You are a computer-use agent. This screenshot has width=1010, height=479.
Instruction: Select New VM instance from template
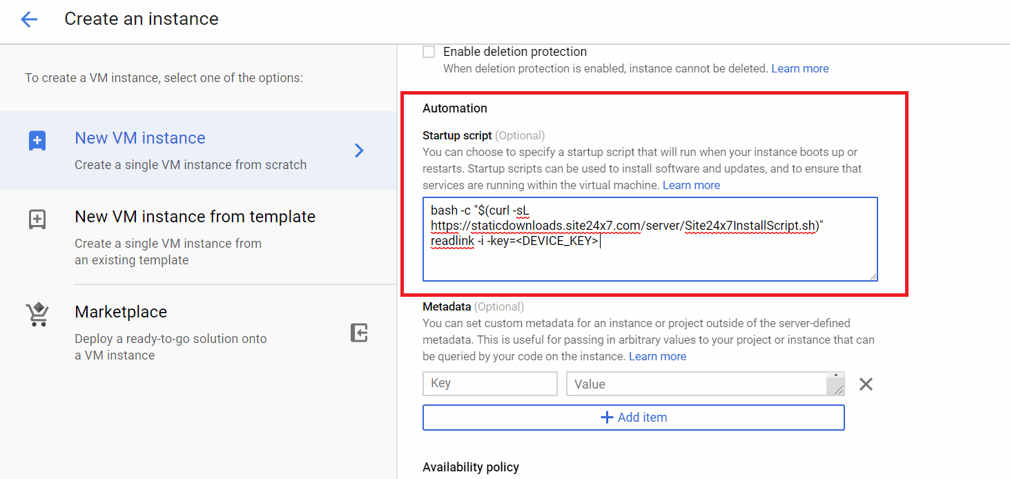195,217
